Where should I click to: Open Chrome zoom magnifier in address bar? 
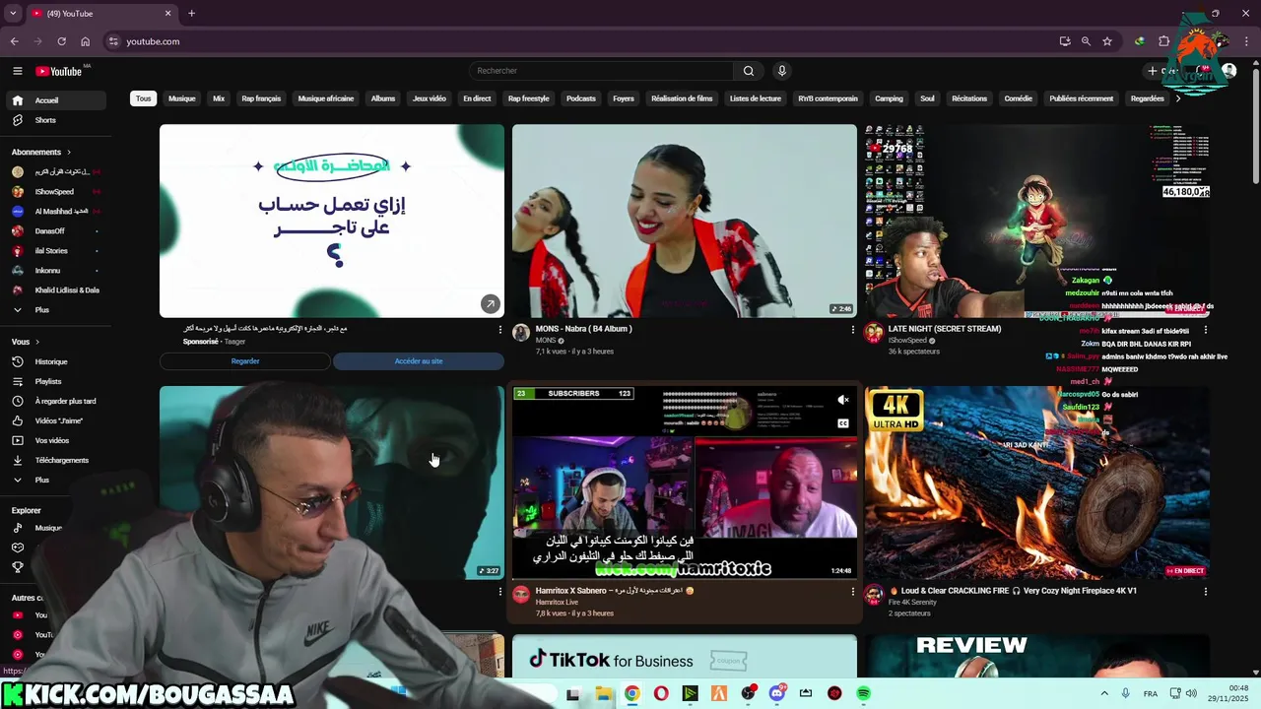coord(1086,41)
